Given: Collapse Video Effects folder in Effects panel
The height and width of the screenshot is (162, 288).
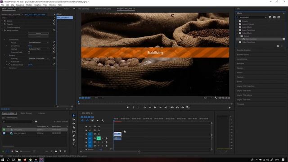Looking at the screenshot, I should click(237, 33).
